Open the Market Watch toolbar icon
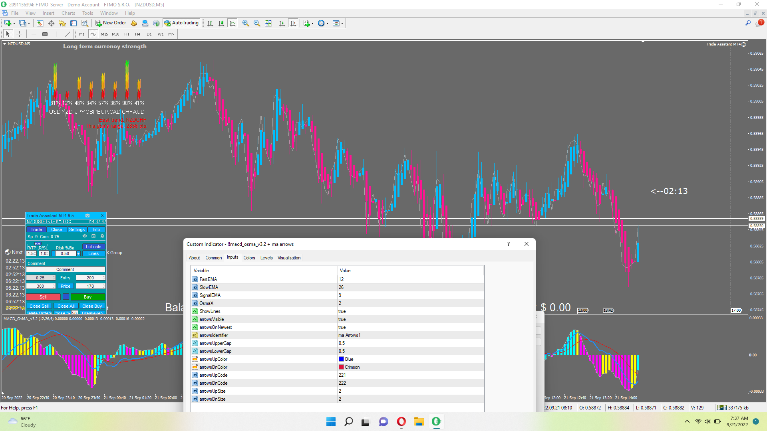The height and width of the screenshot is (431, 767). click(x=40, y=23)
